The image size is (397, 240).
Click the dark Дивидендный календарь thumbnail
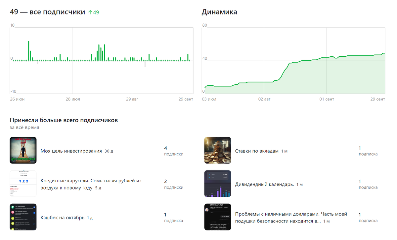pyautogui.click(x=218, y=184)
